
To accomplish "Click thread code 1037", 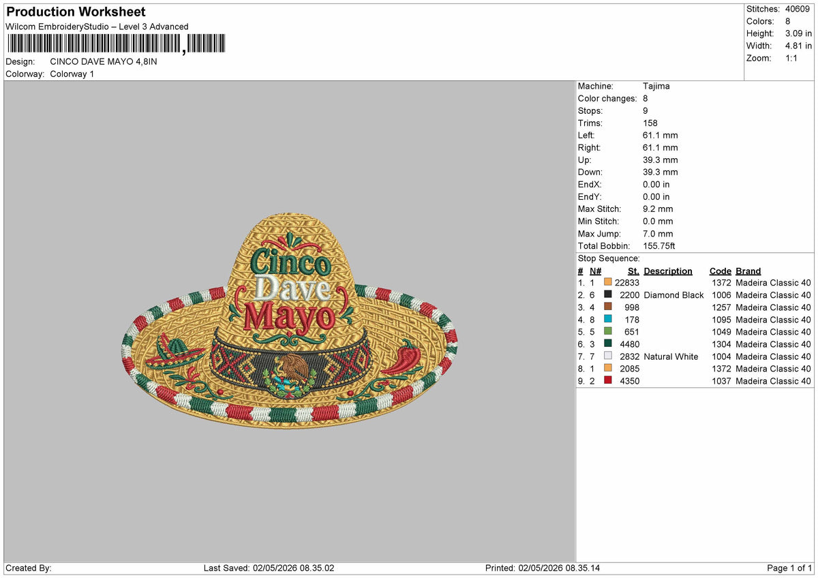I will click(721, 380).
